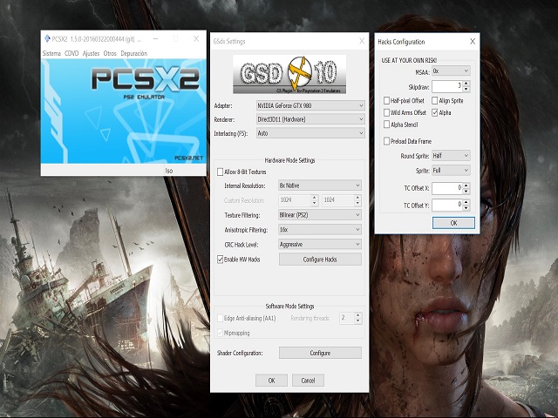The height and width of the screenshot is (418, 558).
Task: Expand the Round Sprite dropdown
Action: 451,156
